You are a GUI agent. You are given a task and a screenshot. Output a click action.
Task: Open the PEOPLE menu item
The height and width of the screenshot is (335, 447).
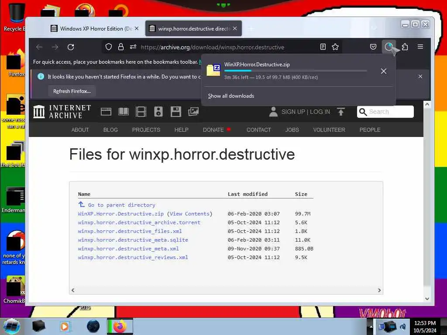click(x=370, y=130)
